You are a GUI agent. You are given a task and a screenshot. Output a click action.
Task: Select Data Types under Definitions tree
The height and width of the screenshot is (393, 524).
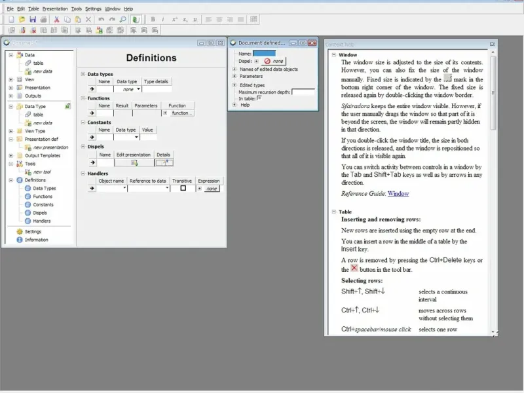click(x=44, y=188)
